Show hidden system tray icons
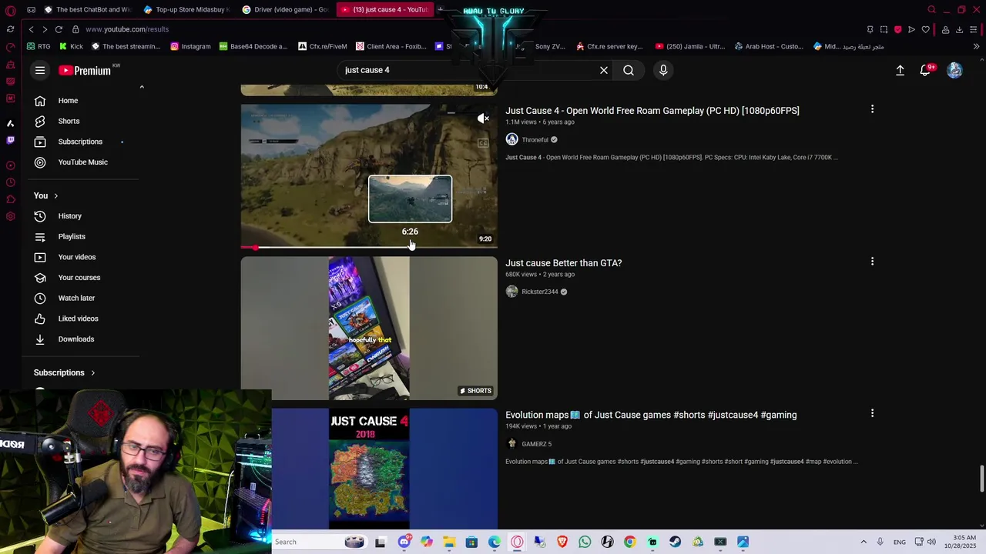 [x=864, y=542]
